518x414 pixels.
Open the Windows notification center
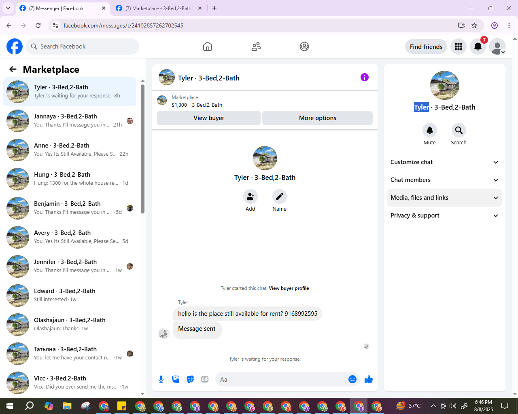point(505,406)
